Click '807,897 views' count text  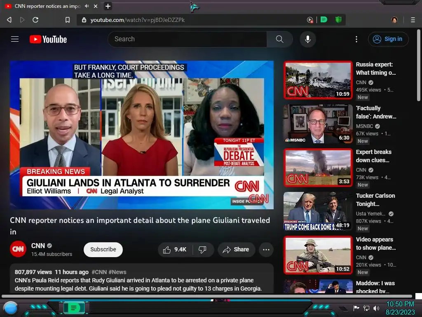[33, 272]
